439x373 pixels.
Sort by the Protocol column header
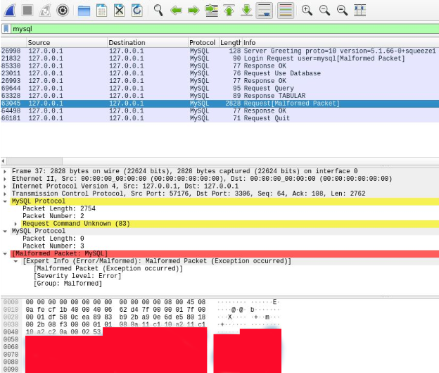(x=203, y=43)
